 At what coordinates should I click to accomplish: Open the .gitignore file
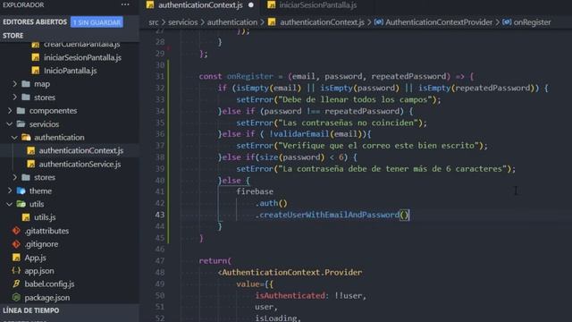(41, 244)
